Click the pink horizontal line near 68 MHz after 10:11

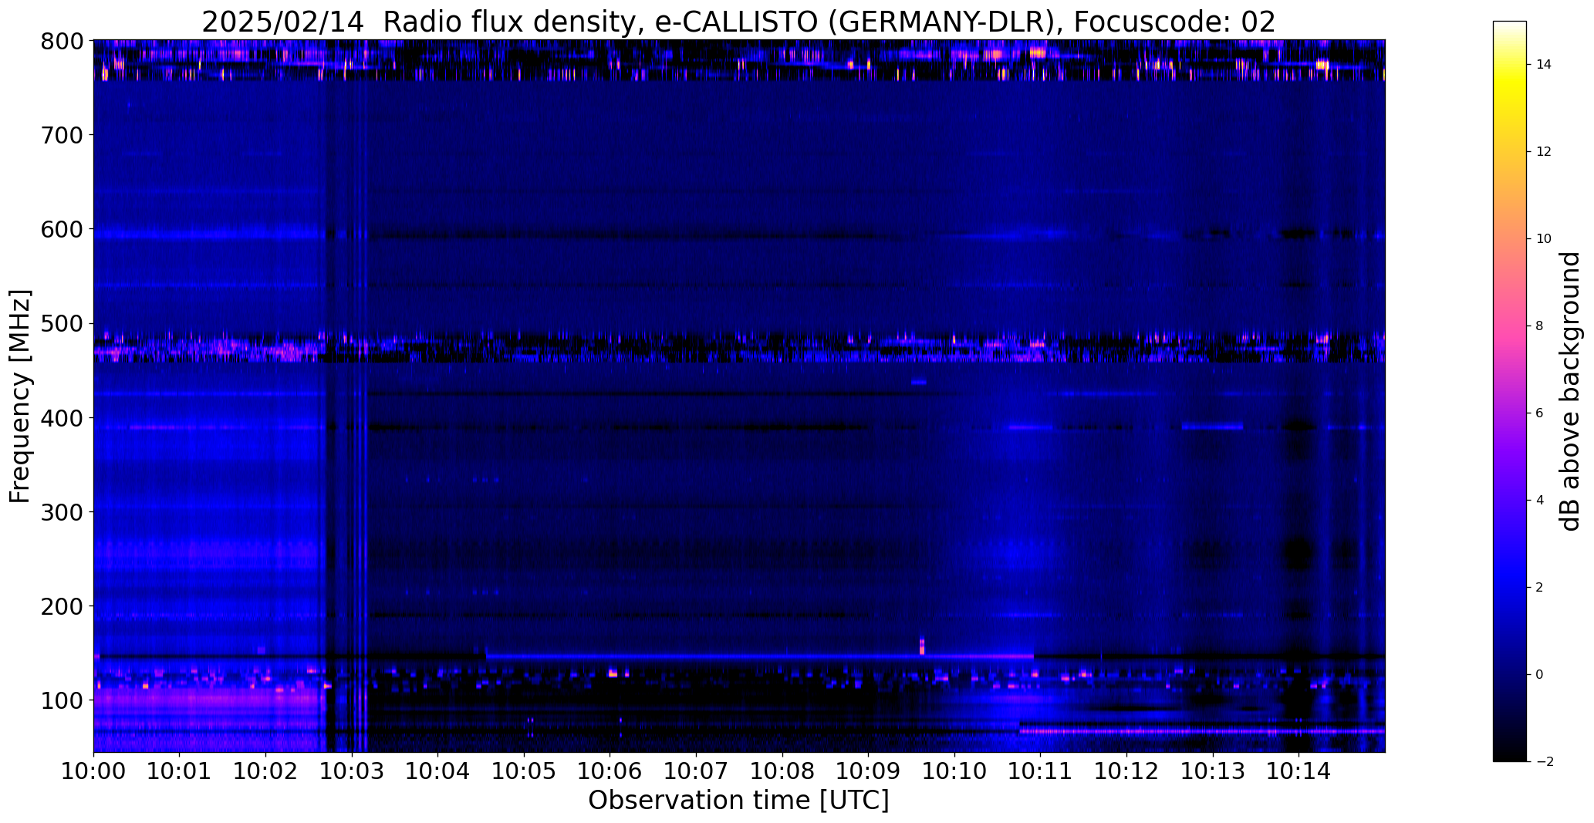[x=1202, y=730]
